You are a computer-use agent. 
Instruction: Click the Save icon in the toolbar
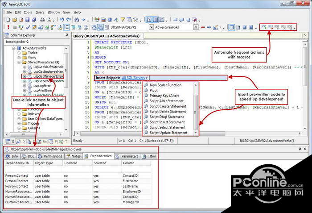(27, 20)
